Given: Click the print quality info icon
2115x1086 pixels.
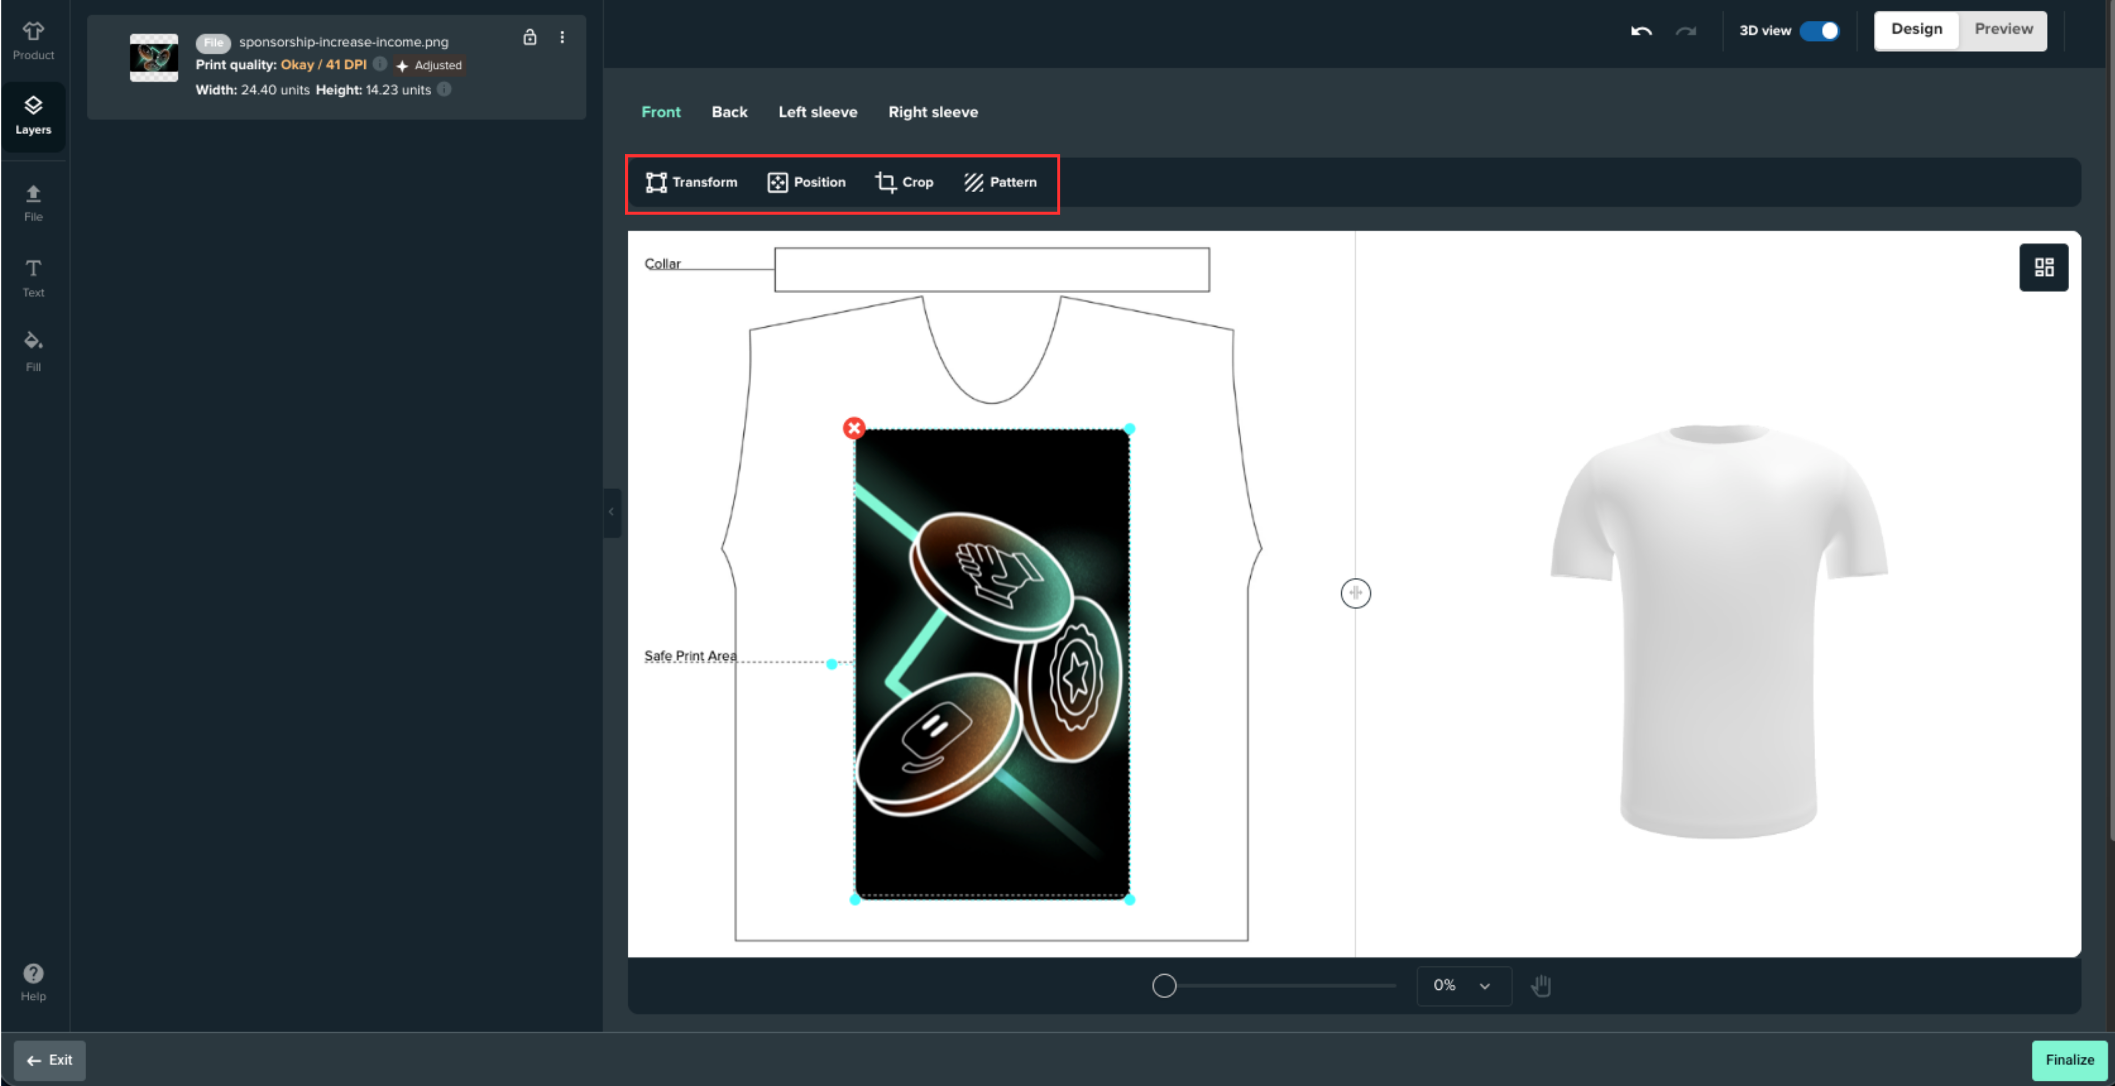Looking at the screenshot, I should pyautogui.click(x=380, y=64).
